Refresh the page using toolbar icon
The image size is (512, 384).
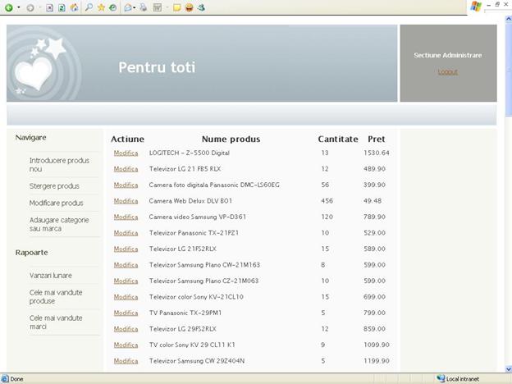(62, 7)
